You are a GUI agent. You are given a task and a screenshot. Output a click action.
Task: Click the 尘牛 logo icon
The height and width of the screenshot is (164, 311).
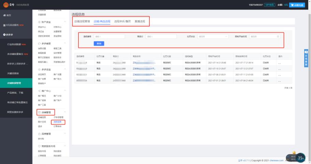pyautogui.click(x=6, y=5)
